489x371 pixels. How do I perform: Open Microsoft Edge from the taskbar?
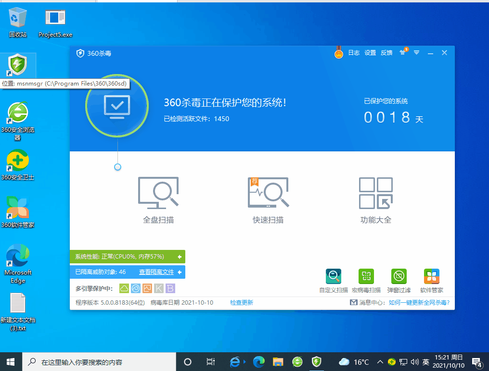tap(259, 362)
